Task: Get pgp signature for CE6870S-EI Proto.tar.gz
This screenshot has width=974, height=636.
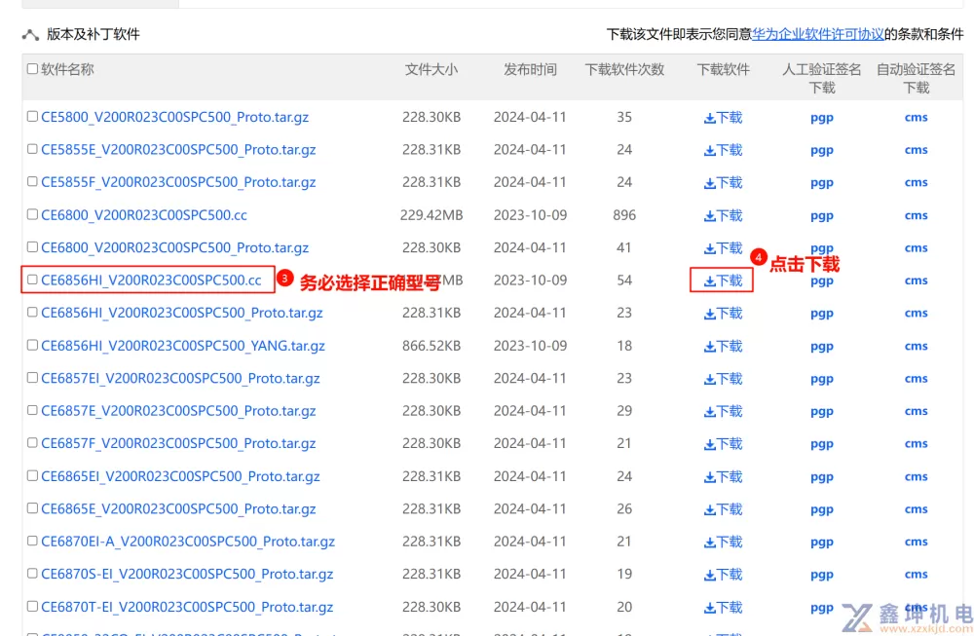Action: pyautogui.click(x=822, y=576)
